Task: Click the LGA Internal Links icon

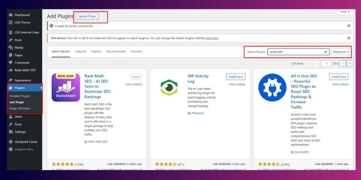Action: (10, 32)
